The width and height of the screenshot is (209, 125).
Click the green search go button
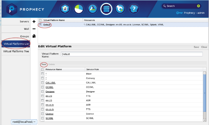pyautogui.click(x=198, y=6)
